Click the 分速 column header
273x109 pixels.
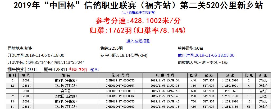pyautogui.click(x=230, y=75)
